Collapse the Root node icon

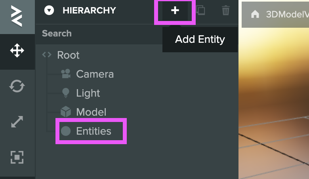point(47,55)
